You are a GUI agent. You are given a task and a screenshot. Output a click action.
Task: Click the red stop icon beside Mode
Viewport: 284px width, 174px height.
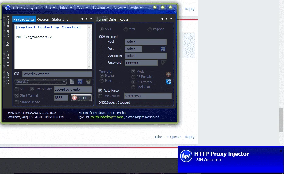(168, 74)
